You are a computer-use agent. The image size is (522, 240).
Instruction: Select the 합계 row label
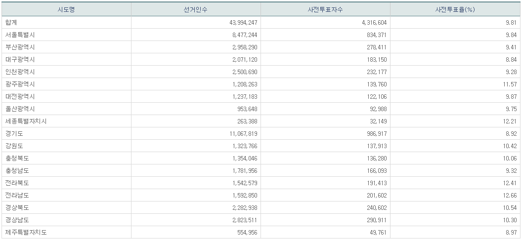pyautogui.click(x=11, y=22)
